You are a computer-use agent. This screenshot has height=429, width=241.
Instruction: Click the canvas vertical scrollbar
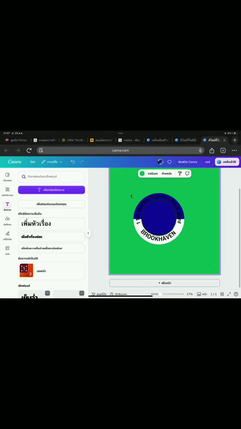pyautogui.click(x=239, y=238)
